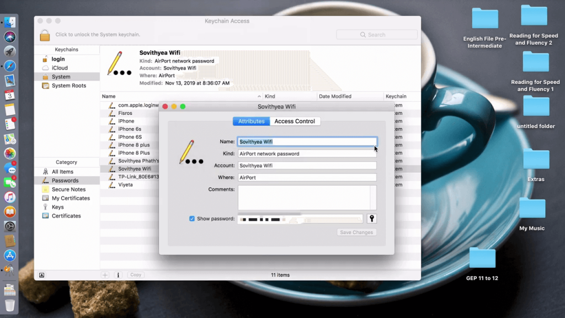This screenshot has height=318, width=565.
Task: Click the Keychain column header
Action: coord(402,96)
